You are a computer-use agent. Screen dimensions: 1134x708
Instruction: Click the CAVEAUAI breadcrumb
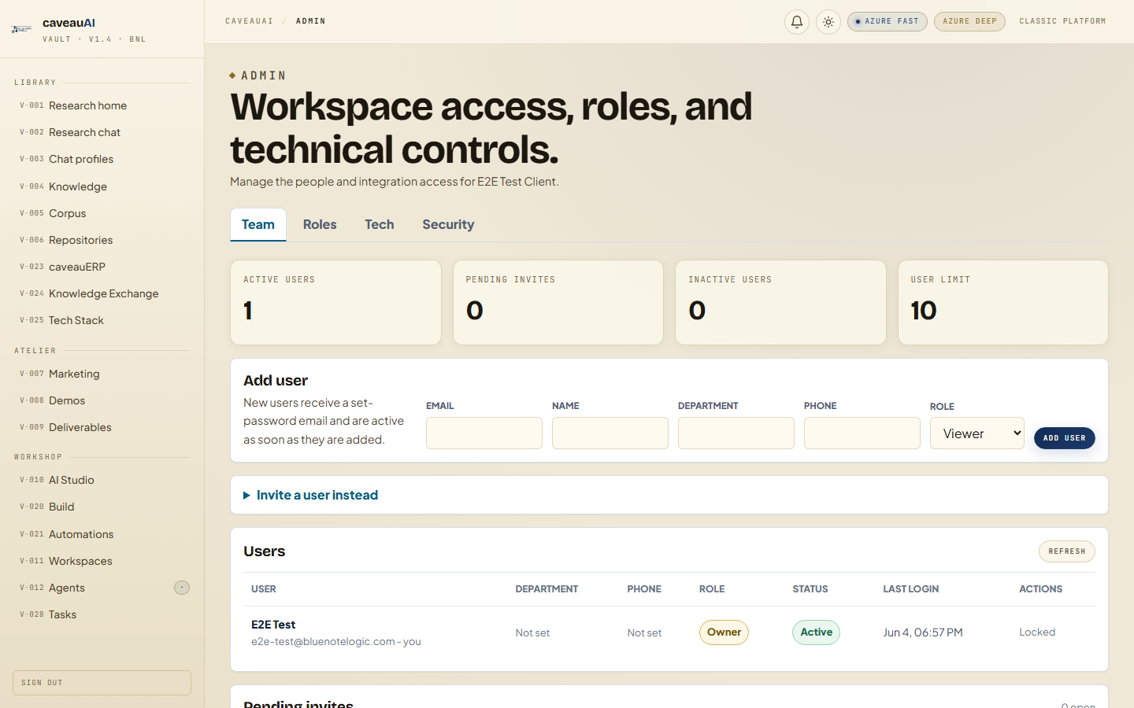(x=250, y=21)
